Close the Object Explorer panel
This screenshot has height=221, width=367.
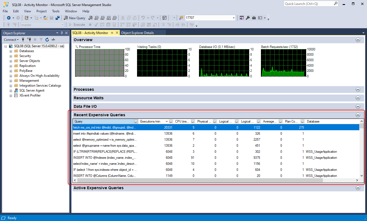66,33
